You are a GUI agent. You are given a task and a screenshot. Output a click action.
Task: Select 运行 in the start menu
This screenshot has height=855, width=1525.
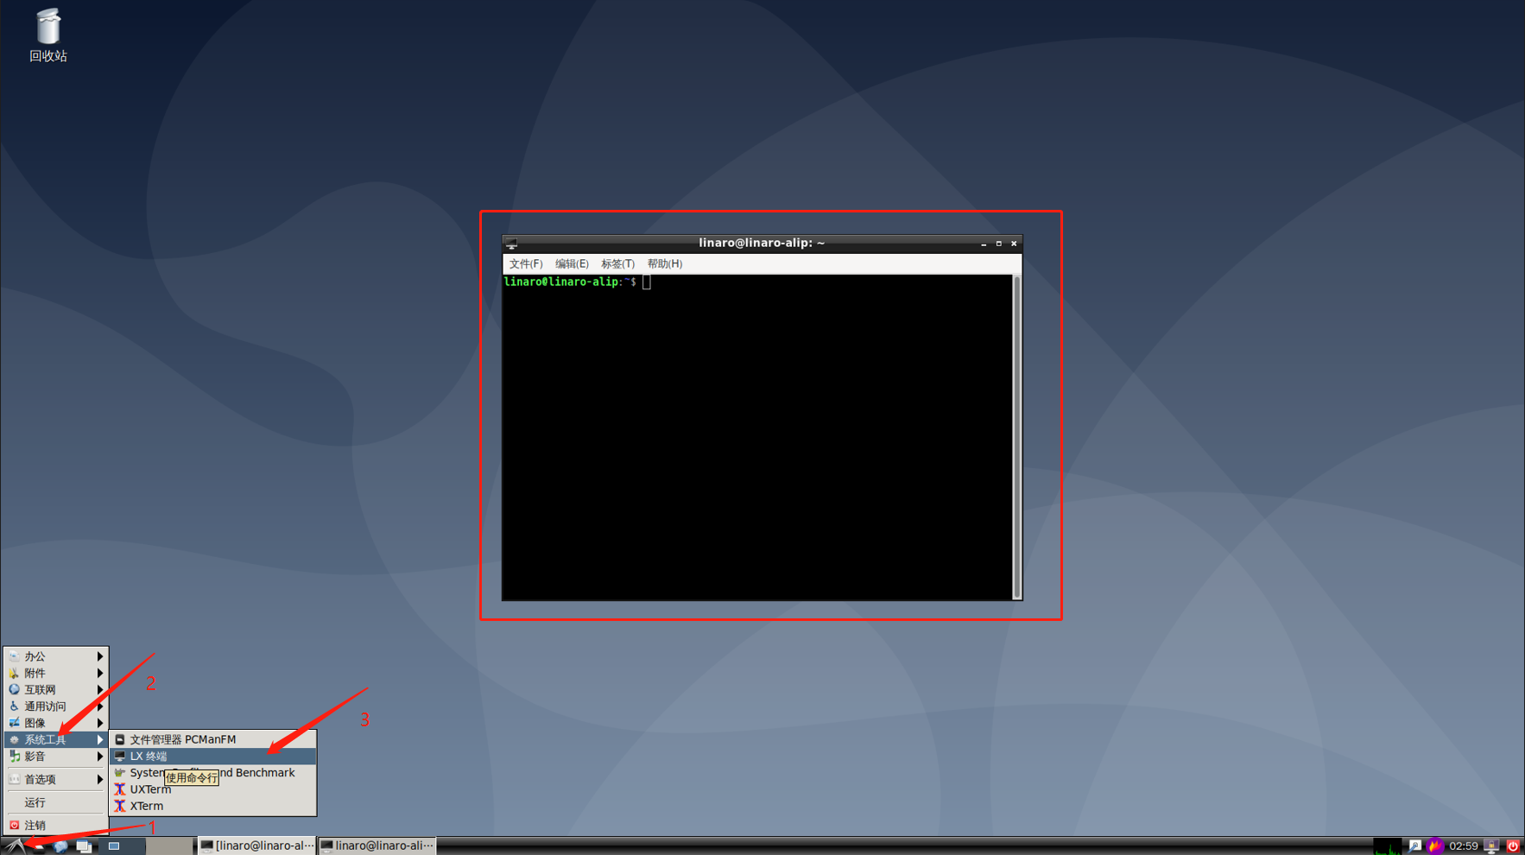56,802
